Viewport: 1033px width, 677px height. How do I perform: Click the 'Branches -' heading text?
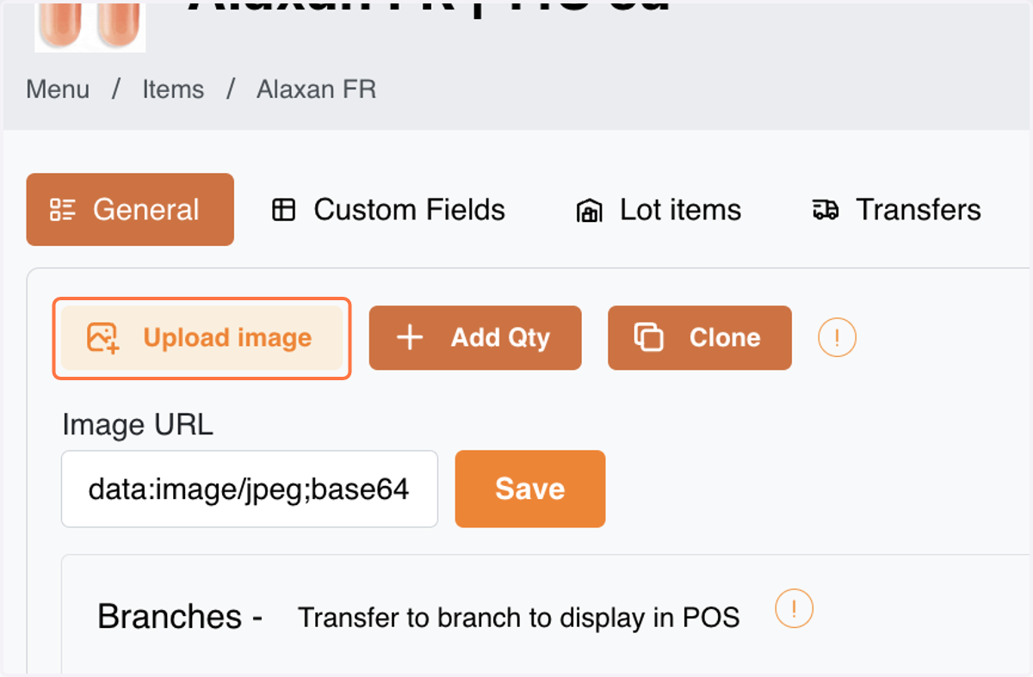coord(180,617)
